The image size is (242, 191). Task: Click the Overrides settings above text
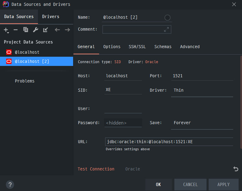[128, 149]
